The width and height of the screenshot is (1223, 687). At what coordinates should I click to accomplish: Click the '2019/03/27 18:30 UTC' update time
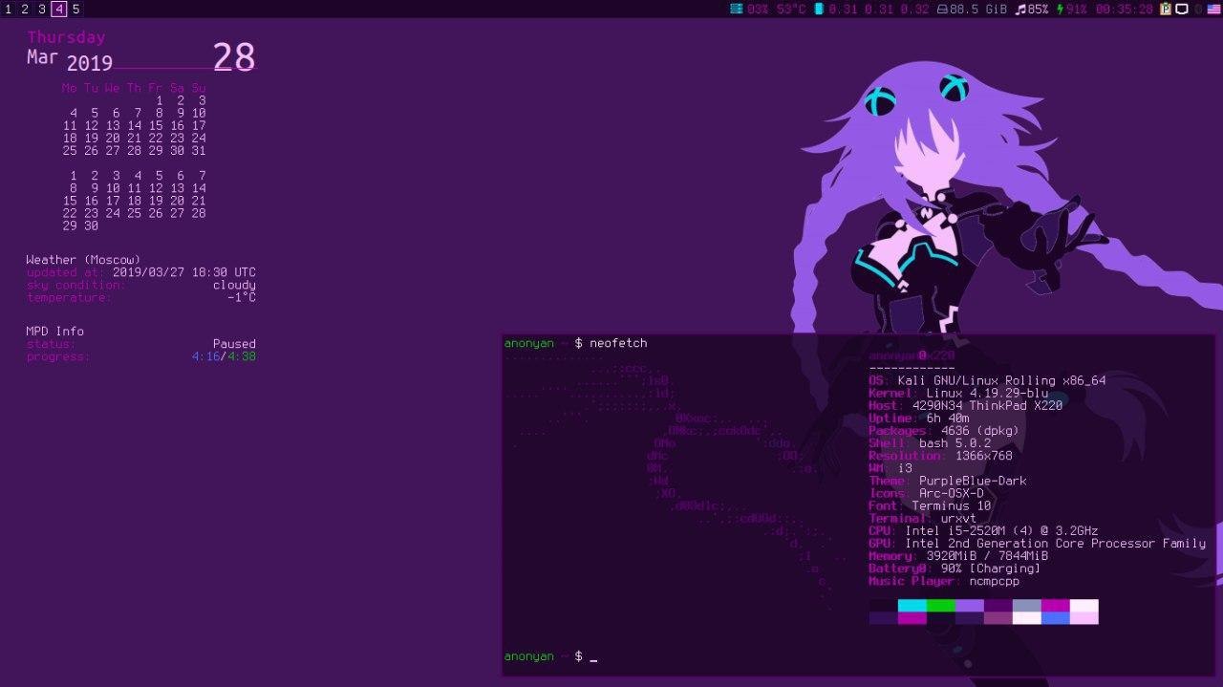(184, 272)
